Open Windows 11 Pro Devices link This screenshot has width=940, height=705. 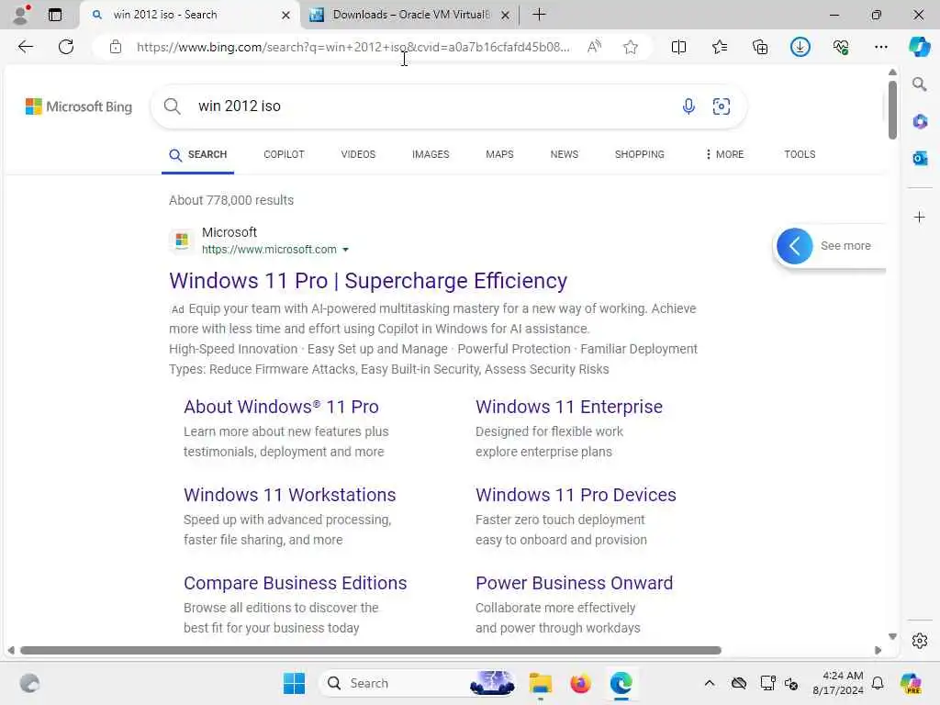tap(576, 495)
